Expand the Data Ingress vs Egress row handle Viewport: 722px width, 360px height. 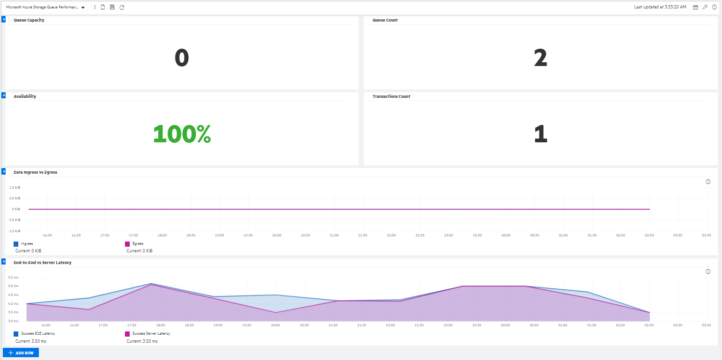tap(4, 171)
